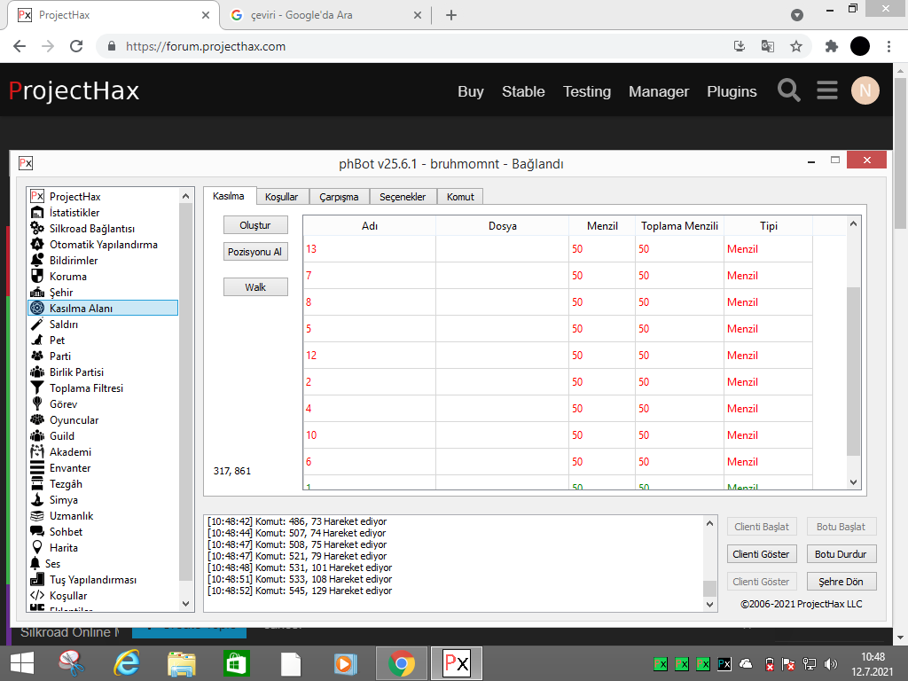The width and height of the screenshot is (908, 681).
Task: Click the Şehre Dön button
Action: pyautogui.click(x=841, y=582)
